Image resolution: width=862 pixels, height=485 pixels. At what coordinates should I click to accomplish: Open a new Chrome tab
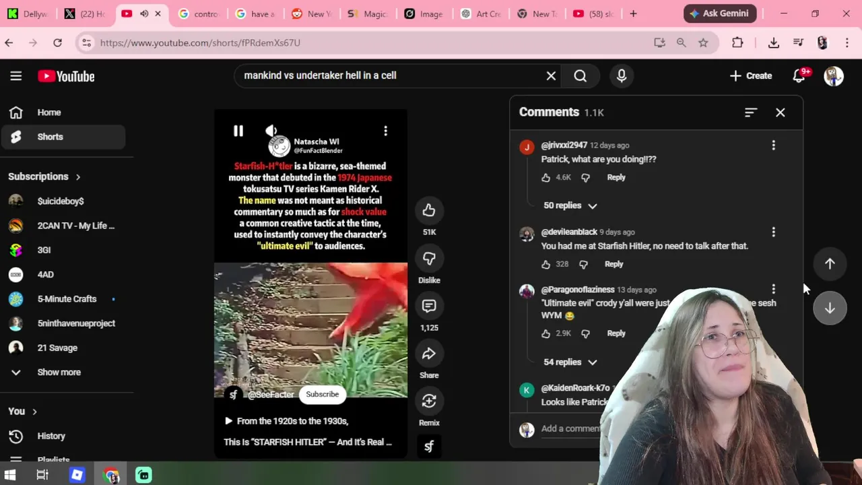633,13
